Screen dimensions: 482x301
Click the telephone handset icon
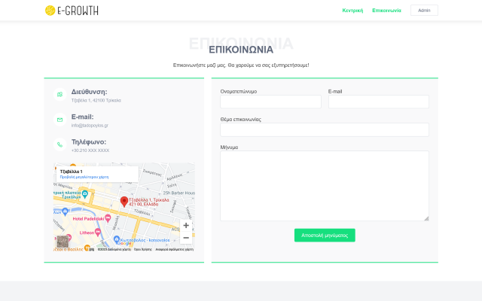(x=59, y=144)
